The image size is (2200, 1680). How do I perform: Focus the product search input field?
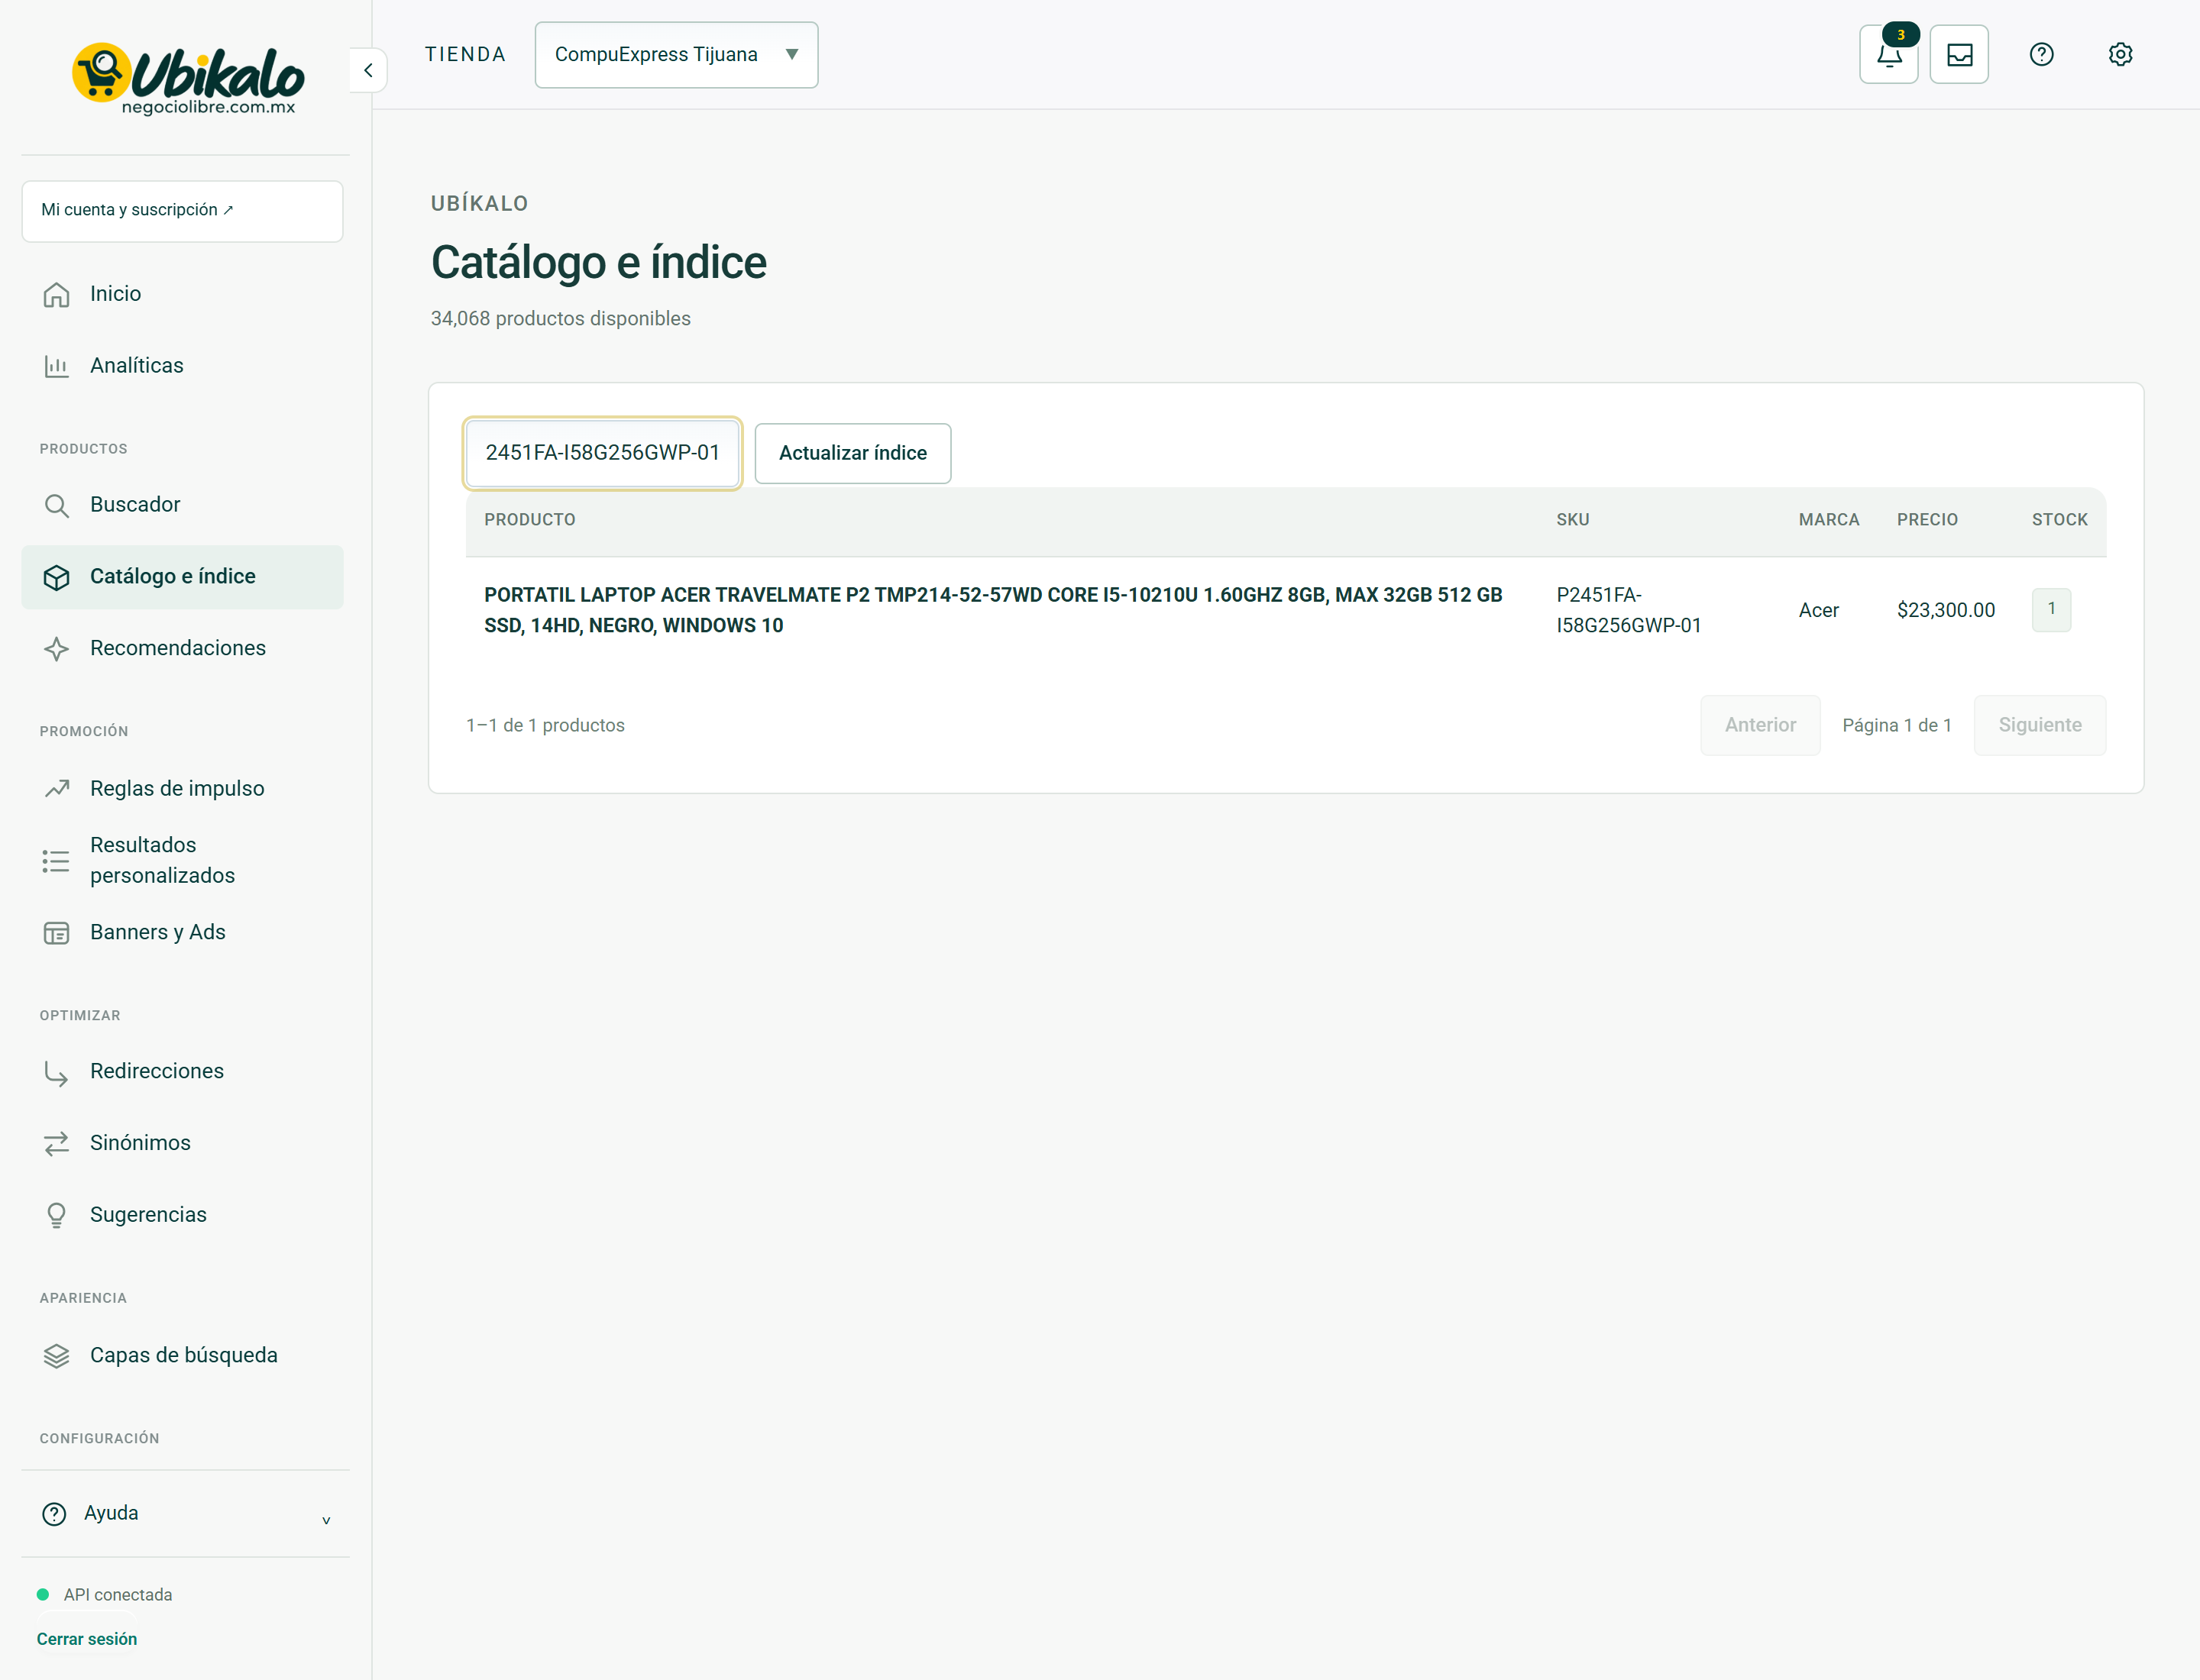(602, 453)
